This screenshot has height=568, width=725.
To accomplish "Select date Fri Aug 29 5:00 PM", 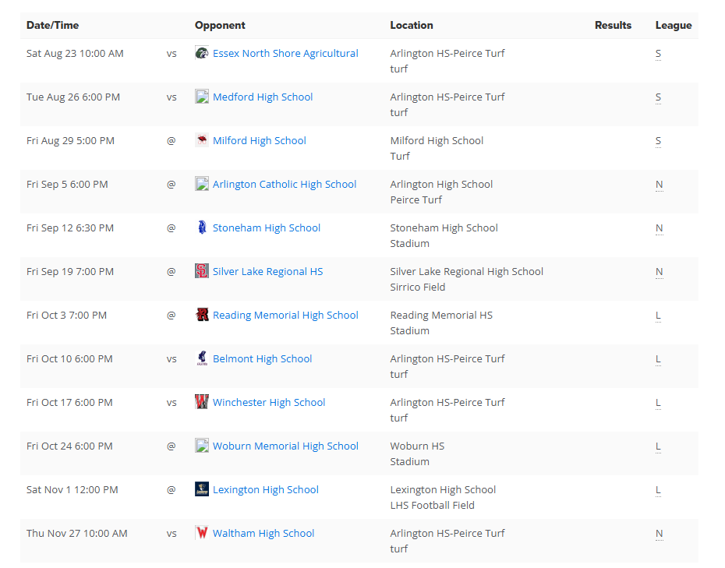I will (70, 141).
